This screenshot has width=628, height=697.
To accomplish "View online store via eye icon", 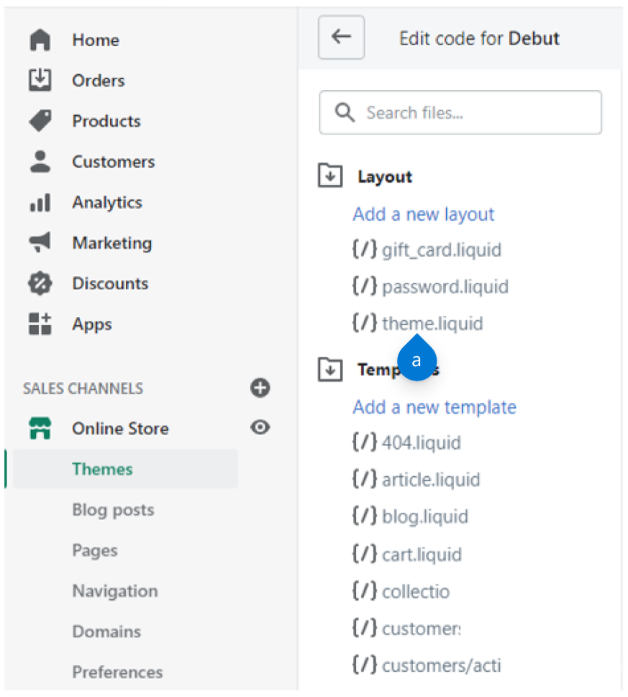I will [x=260, y=427].
